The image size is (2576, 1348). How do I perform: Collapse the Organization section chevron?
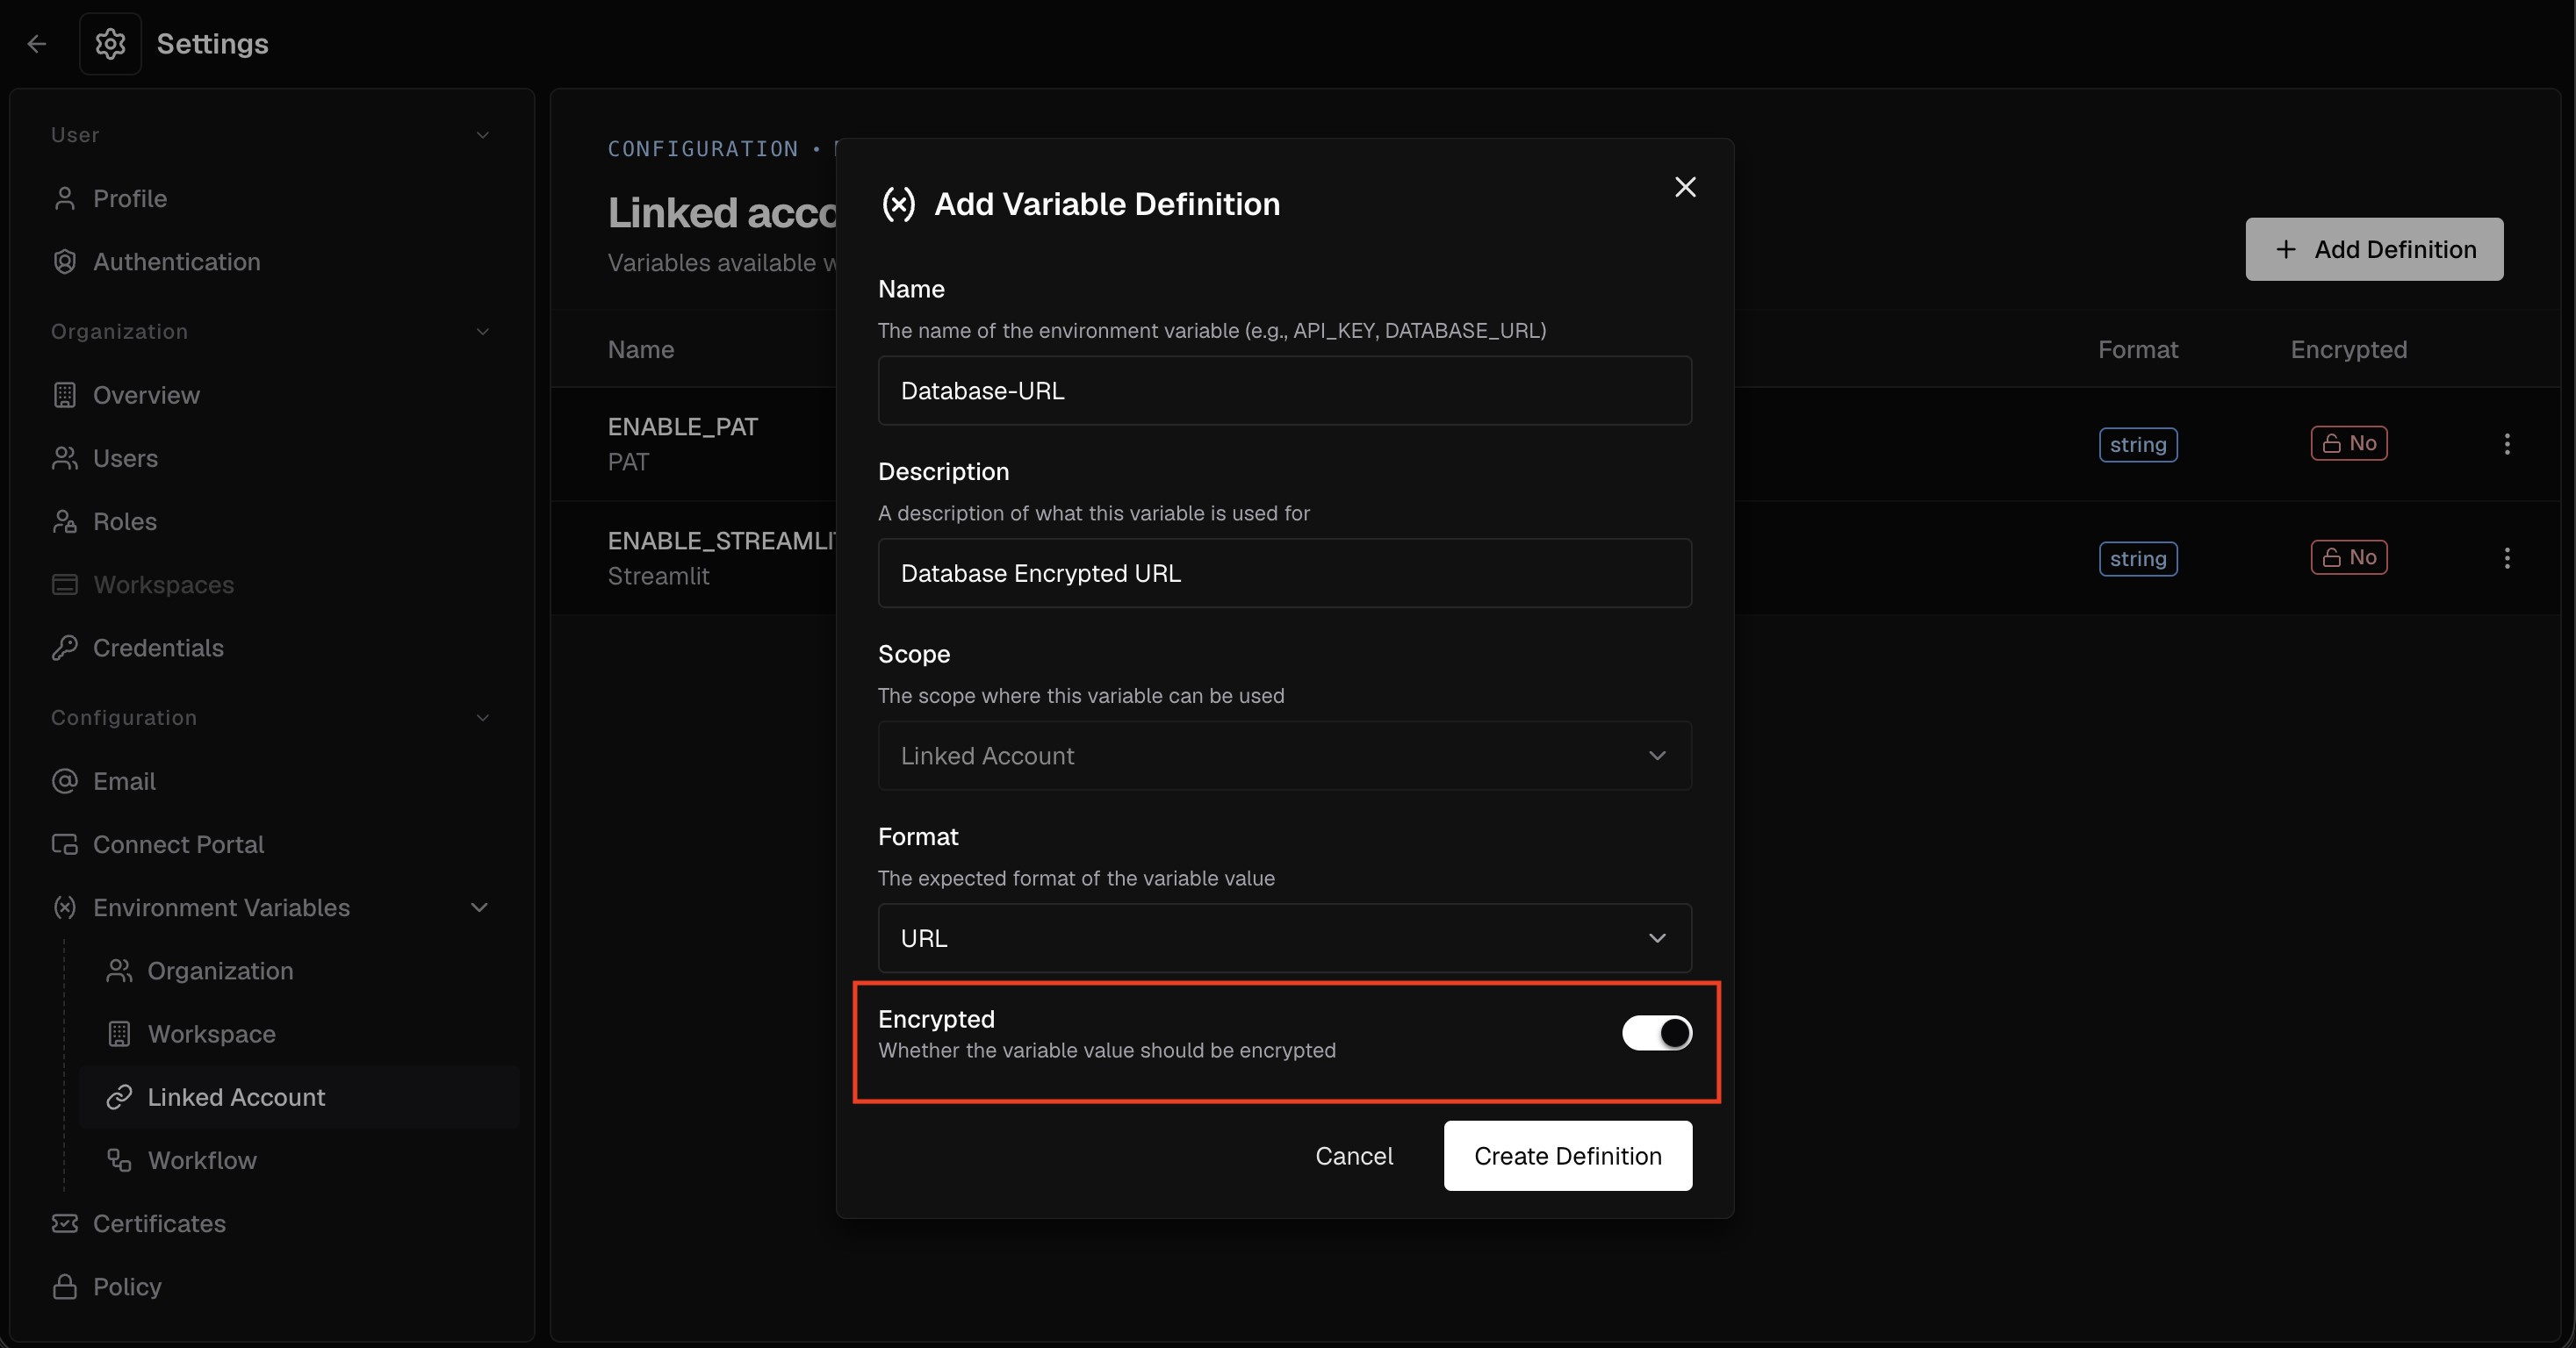[483, 332]
